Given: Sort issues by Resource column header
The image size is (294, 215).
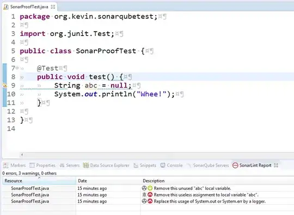Looking at the screenshot, I should click(39, 181).
